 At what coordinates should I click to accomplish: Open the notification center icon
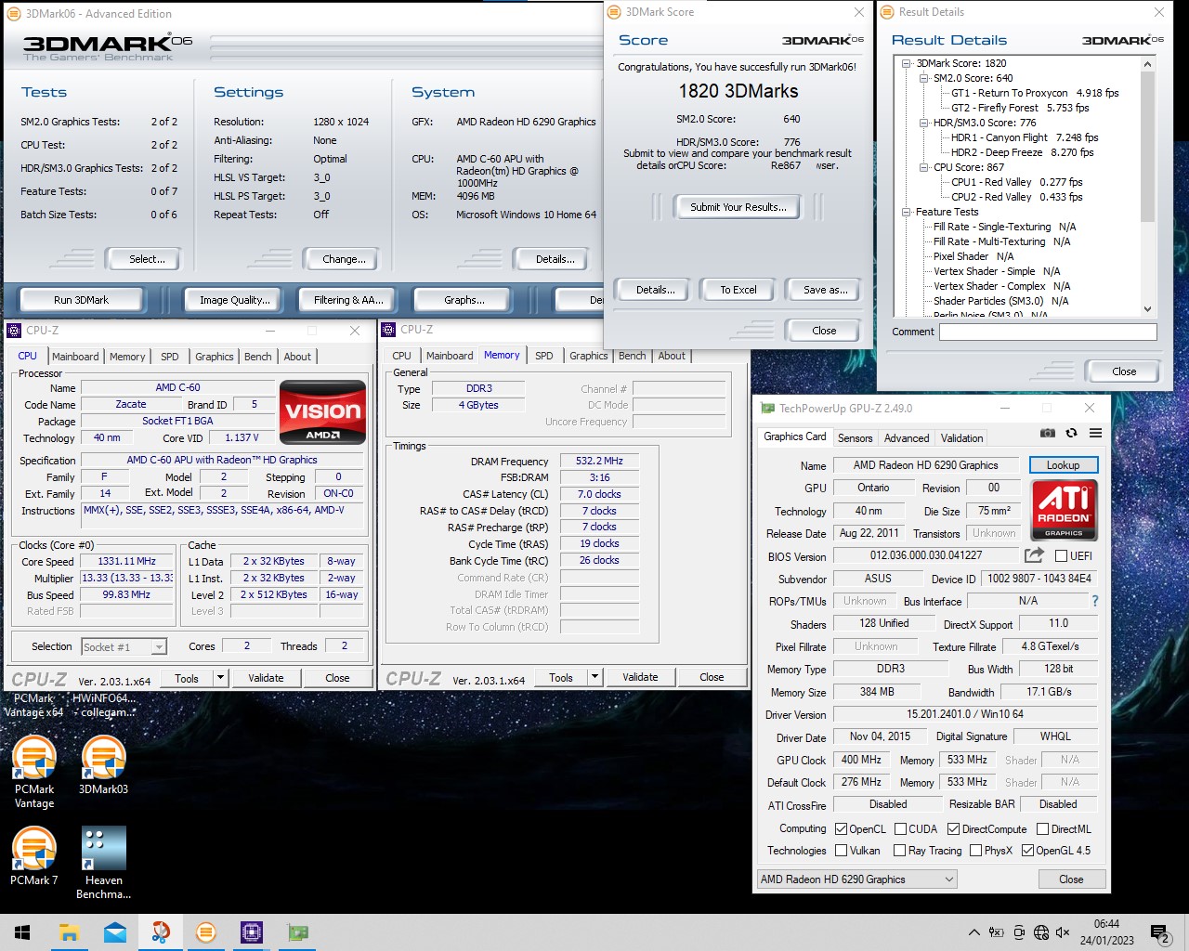pyautogui.click(x=1159, y=933)
